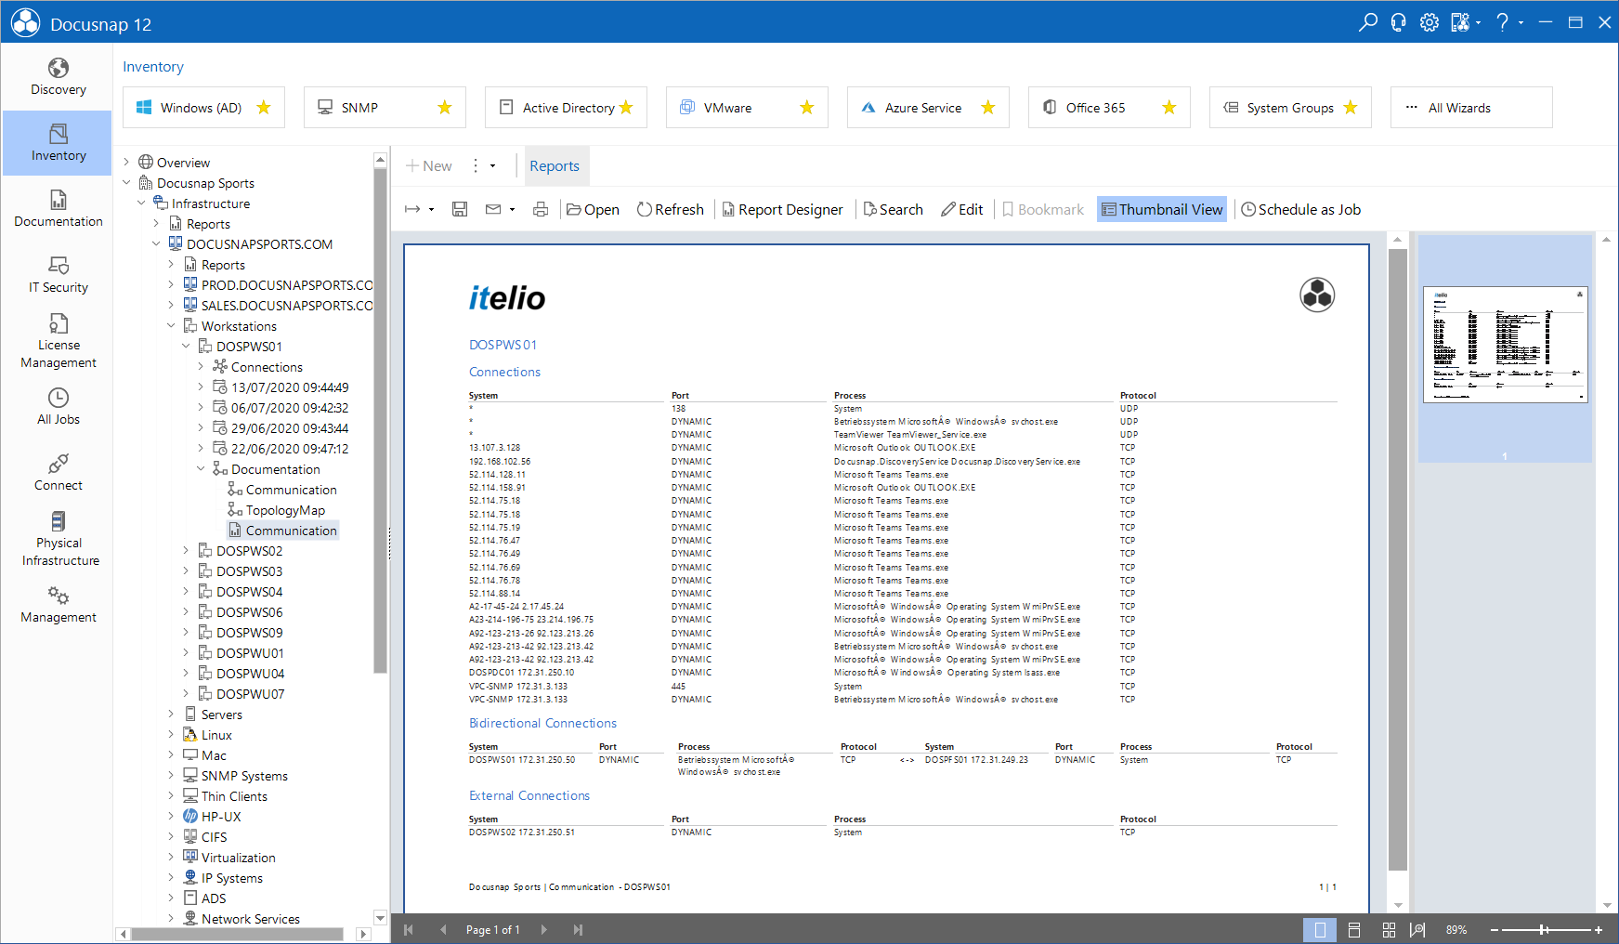The height and width of the screenshot is (944, 1619).
Task: Select the Reports tab
Action: pyautogui.click(x=555, y=166)
